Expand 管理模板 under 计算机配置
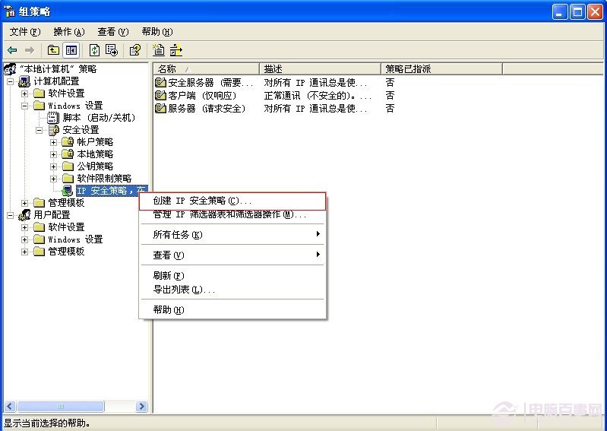The image size is (607, 431). [25, 203]
